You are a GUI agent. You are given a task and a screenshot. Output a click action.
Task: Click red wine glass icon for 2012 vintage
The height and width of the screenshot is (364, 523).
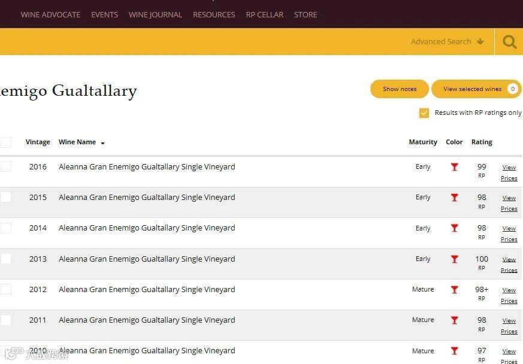click(454, 290)
